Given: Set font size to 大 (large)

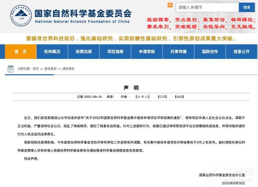Looking at the screenshot, I should pos(138,97).
